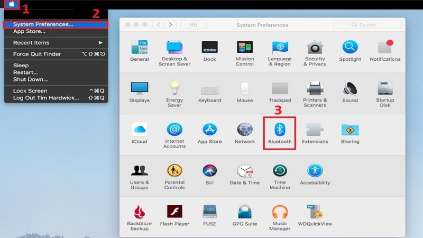This screenshot has height=238, width=423.
Task: Open Energy Saver settings
Action: [x=174, y=95]
